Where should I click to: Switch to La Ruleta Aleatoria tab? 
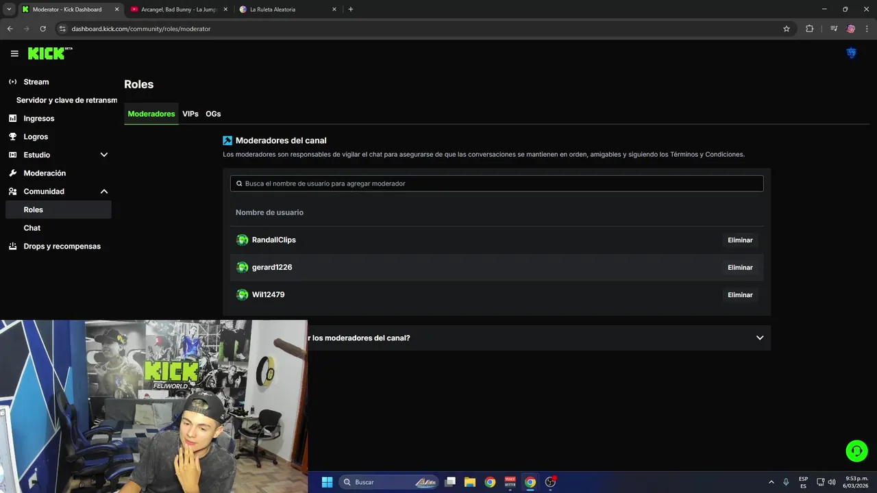pyautogui.click(x=288, y=10)
